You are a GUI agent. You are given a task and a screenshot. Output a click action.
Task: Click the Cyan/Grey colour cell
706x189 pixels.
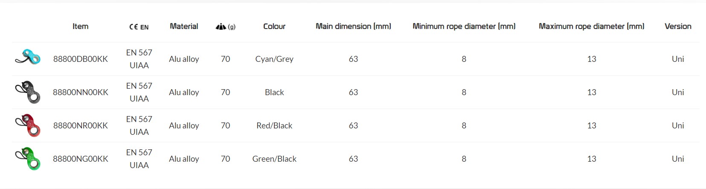pyautogui.click(x=274, y=59)
